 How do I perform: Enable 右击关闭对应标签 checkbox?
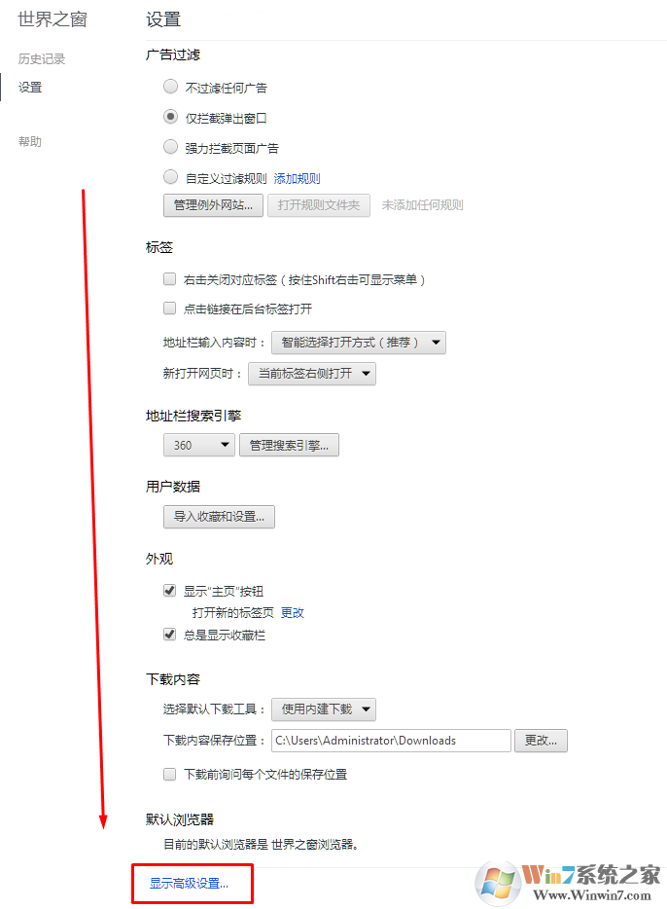pyautogui.click(x=169, y=279)
